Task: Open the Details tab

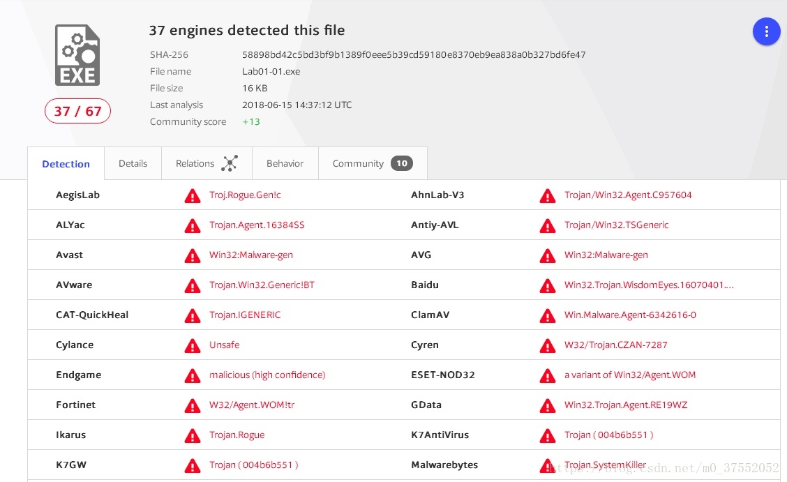Action: [x=133, y=163]
